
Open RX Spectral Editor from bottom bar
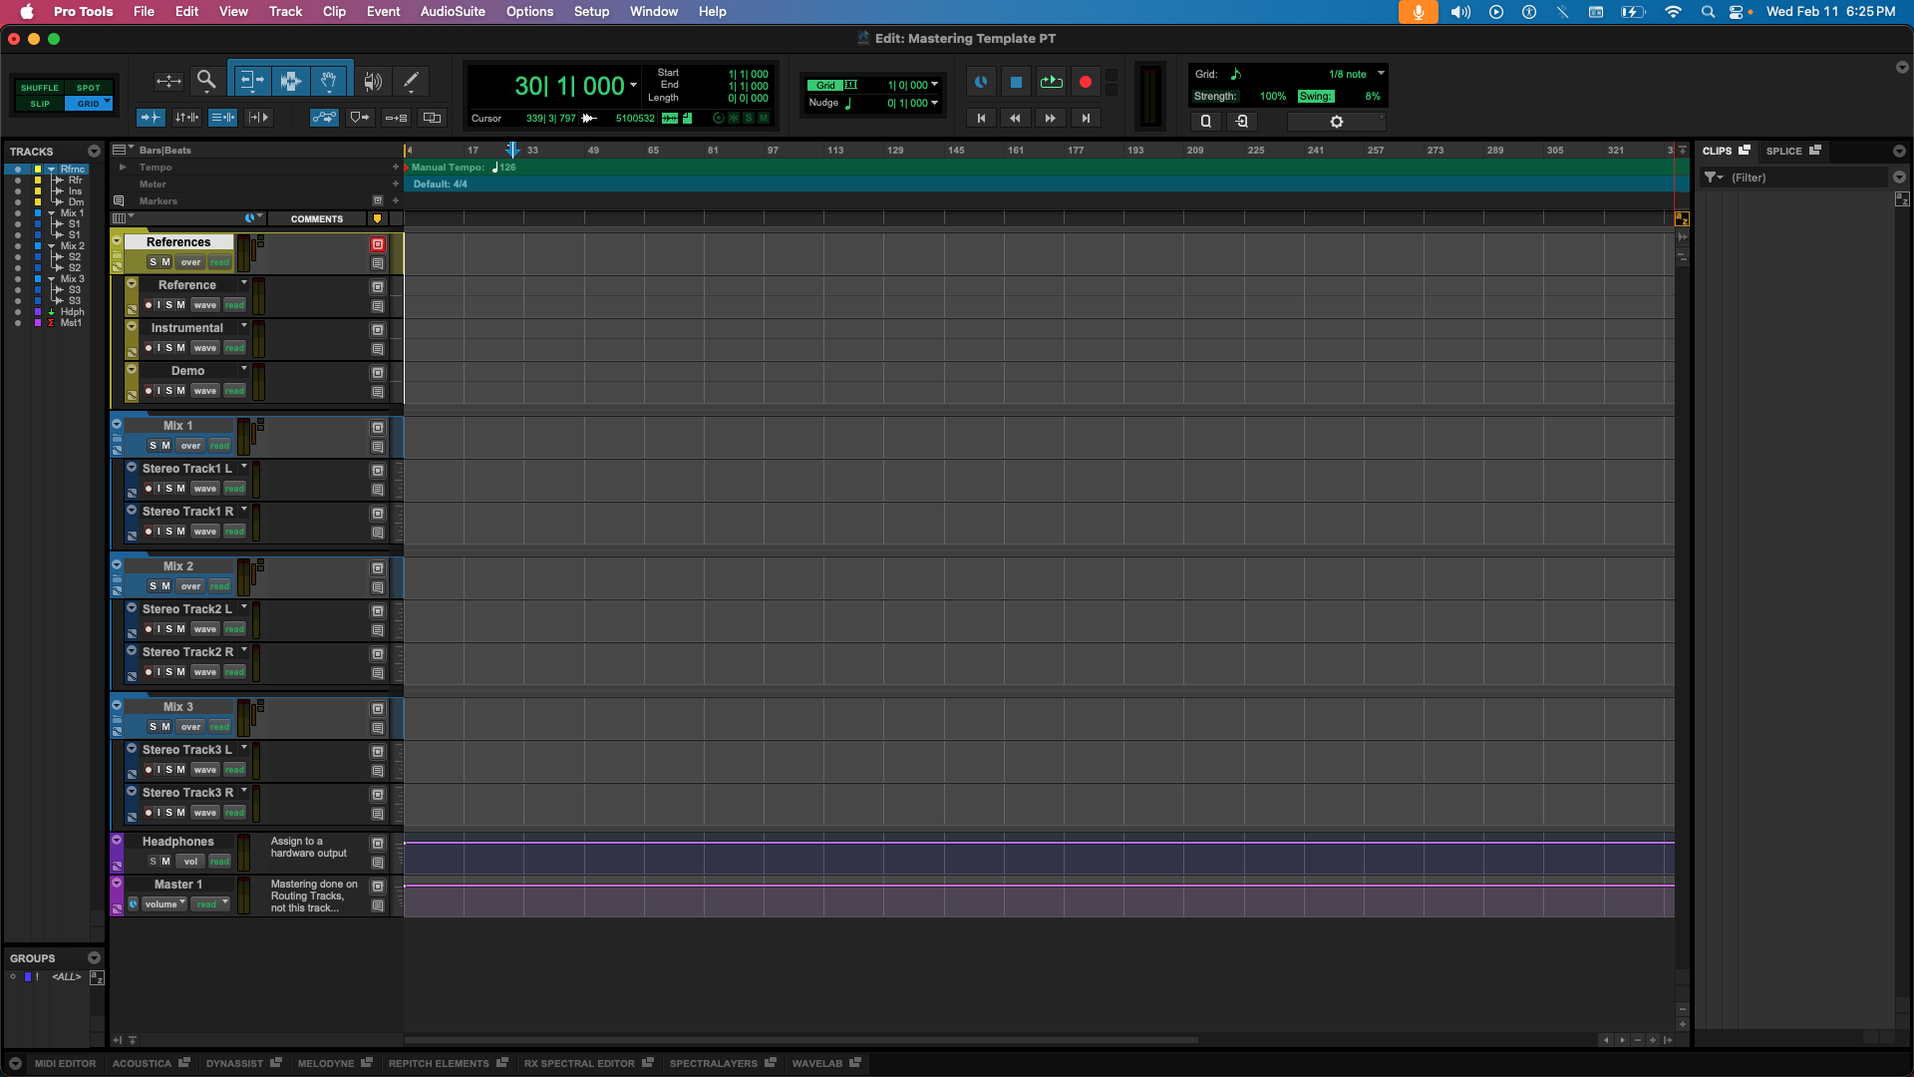click(581, 1063)
